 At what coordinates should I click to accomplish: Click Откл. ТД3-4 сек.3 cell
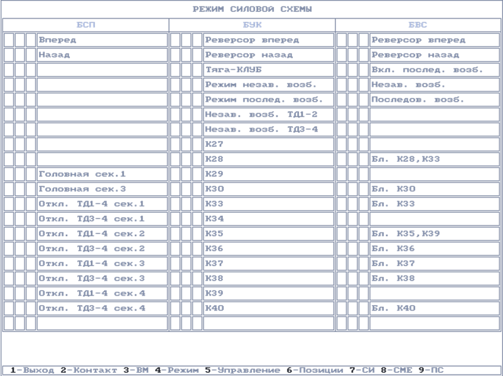(x=102, y=278)
